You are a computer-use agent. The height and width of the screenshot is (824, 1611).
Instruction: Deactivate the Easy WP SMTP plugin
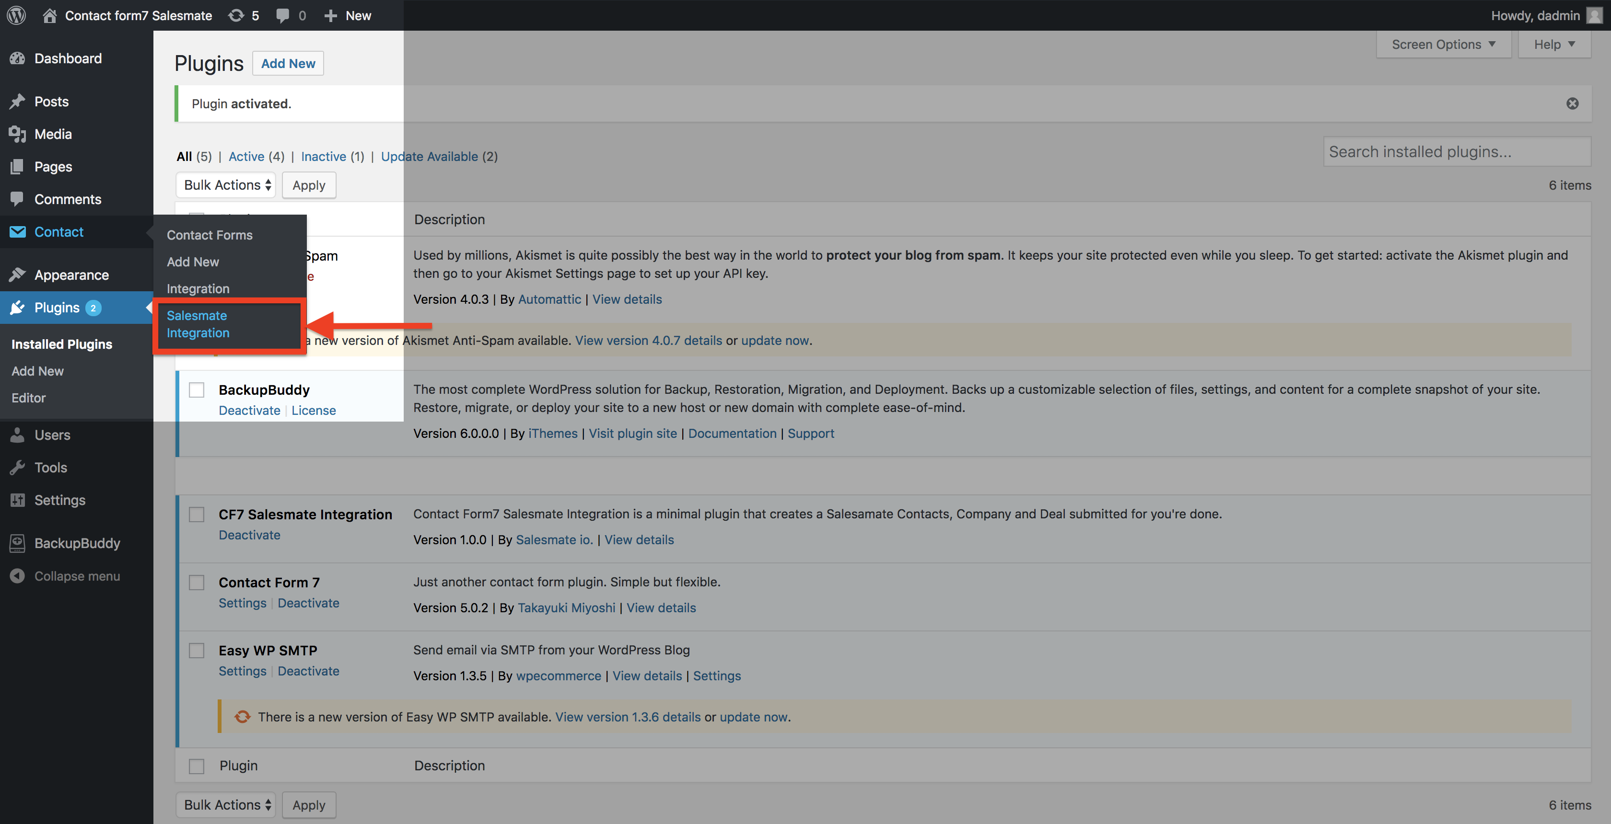(308, 671)
